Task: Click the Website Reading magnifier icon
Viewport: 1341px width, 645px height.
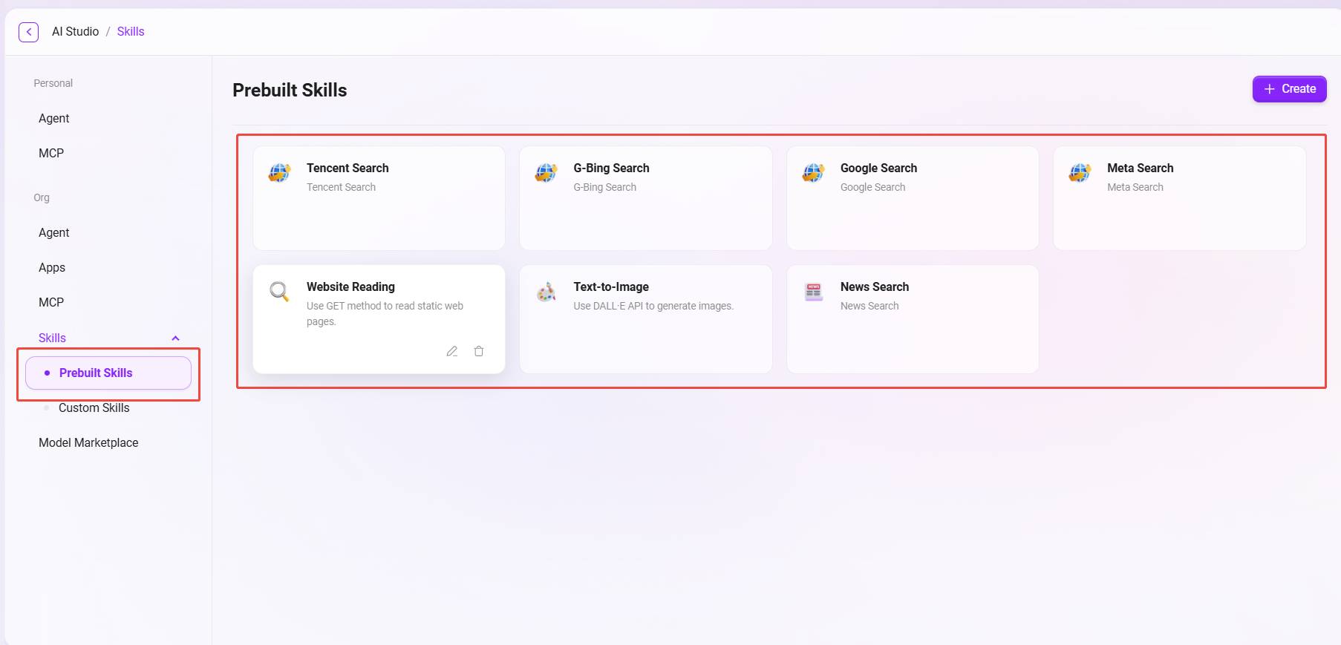Action: [280, 292]
